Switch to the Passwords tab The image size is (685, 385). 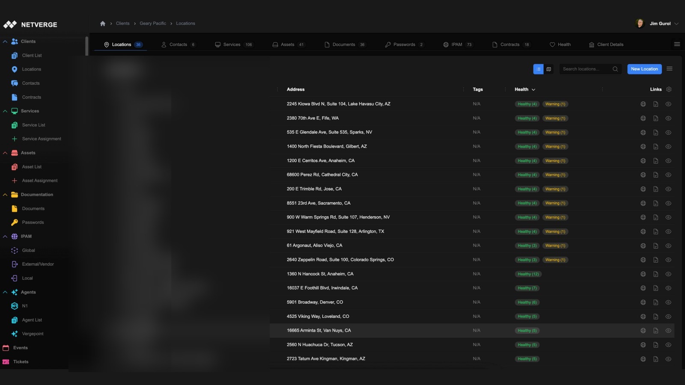click(404, 44)
